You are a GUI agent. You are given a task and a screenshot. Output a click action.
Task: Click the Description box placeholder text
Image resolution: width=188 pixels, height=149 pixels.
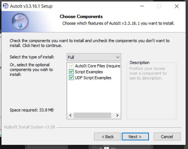click(148, 73)
